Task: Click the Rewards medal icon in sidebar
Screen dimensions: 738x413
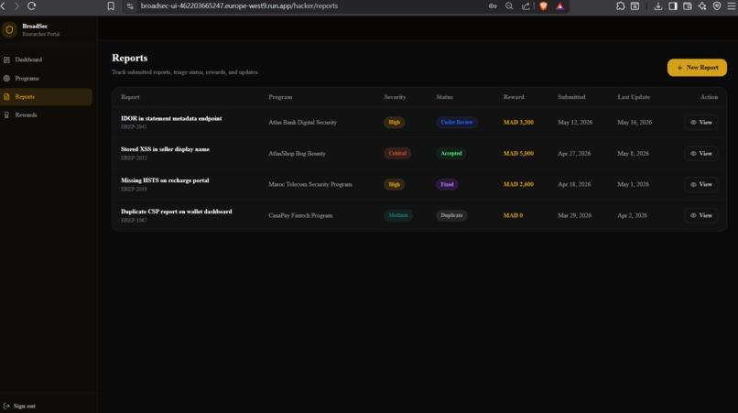Action: click(6, 114)
